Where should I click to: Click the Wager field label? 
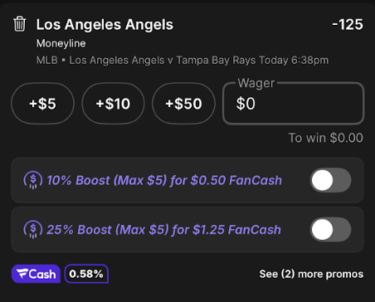coord(256,83)
